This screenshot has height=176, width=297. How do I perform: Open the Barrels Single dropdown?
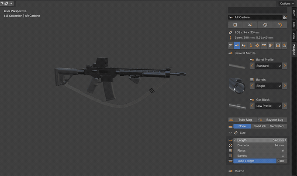pos(269,86)
